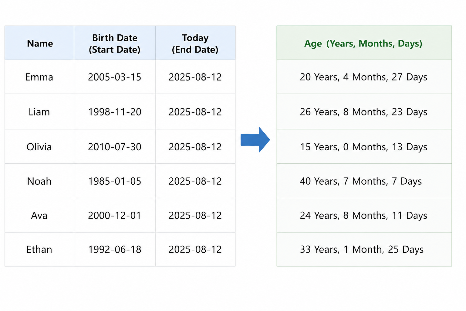Click the birth date 2005-03-15 cell
Screen dimensions: 466x311
pyautogui.click(x=115, y=77)
